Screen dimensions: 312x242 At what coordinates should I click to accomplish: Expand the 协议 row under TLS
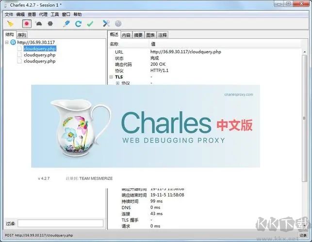click(x=117, y=83)
